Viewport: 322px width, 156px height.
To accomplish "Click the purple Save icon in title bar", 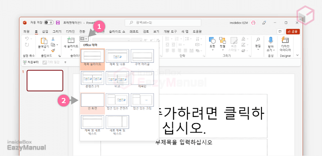I will click(x=58, y=23).
